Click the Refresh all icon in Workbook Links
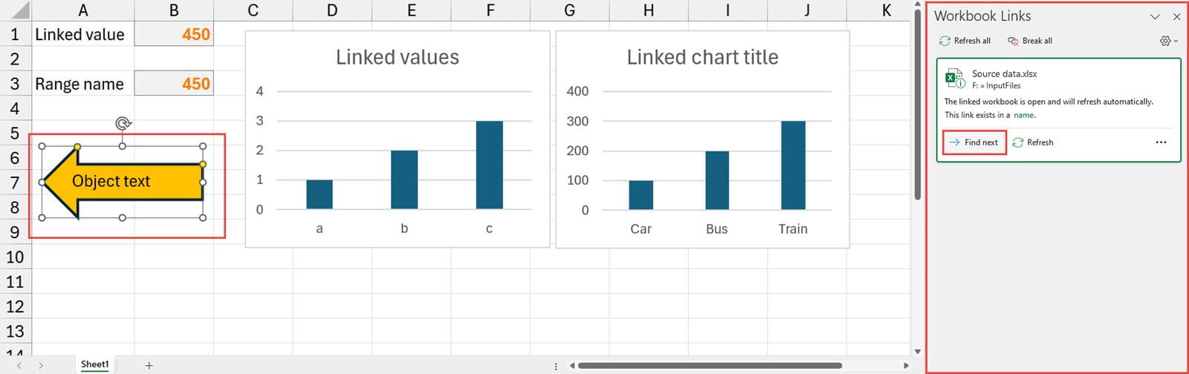The image size is (1189, 374). pyautogui.click(x=945, y=41)
